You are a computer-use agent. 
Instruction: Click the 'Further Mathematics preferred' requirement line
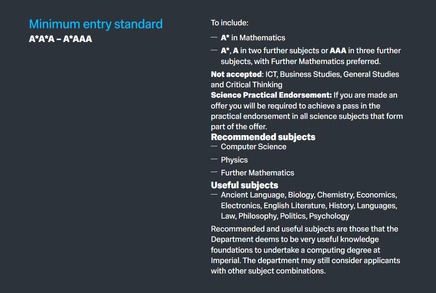point(326,62)
